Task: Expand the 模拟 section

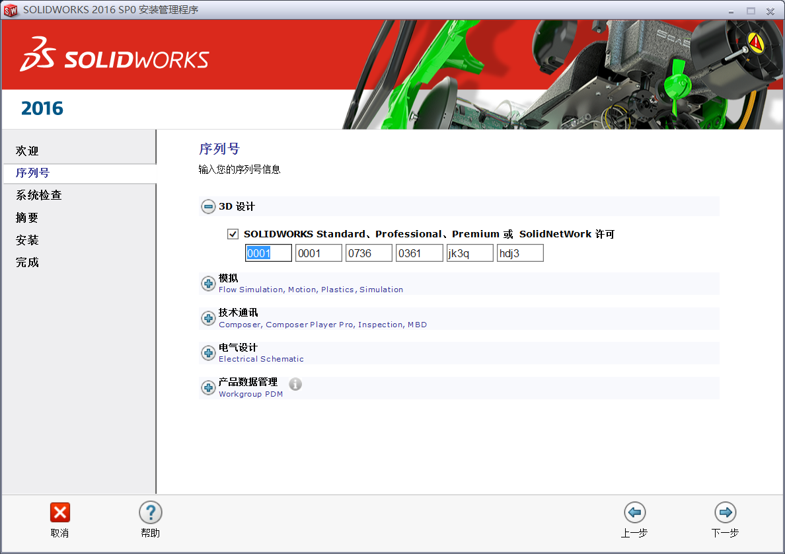Action: tap(208, 284)
